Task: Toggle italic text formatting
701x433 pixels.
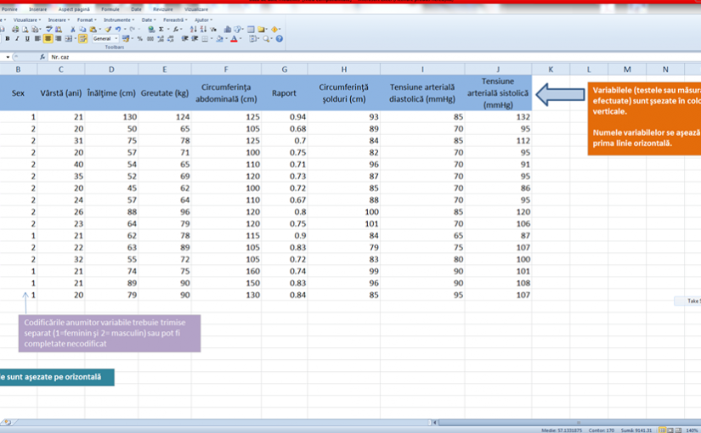Action: pos(17,38)
